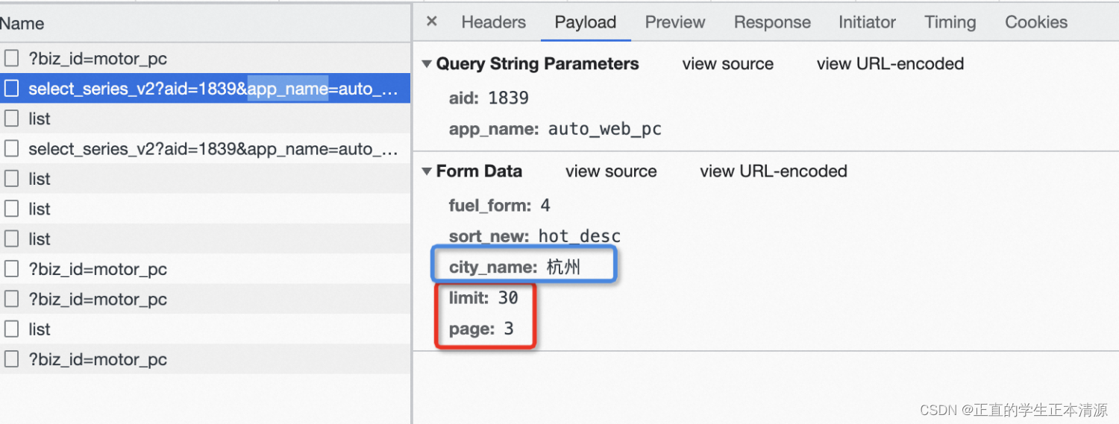Viewport: 1119px width, 424px height.
Task: Open the Response tab
Action: coord(771,22)
